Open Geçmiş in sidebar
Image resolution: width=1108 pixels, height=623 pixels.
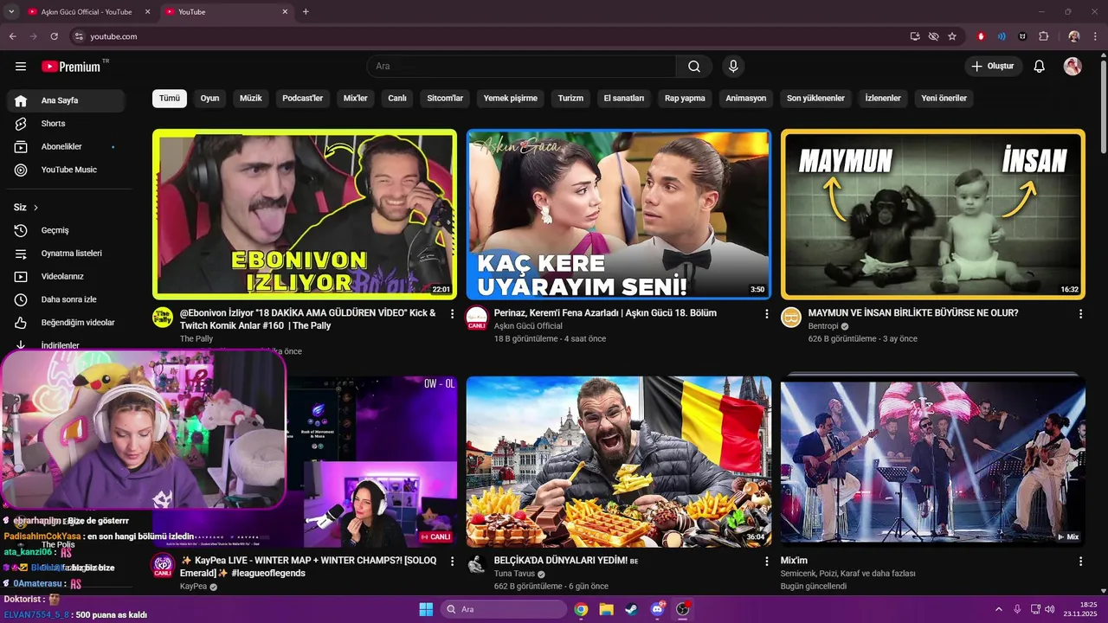(x=66, y=230)
